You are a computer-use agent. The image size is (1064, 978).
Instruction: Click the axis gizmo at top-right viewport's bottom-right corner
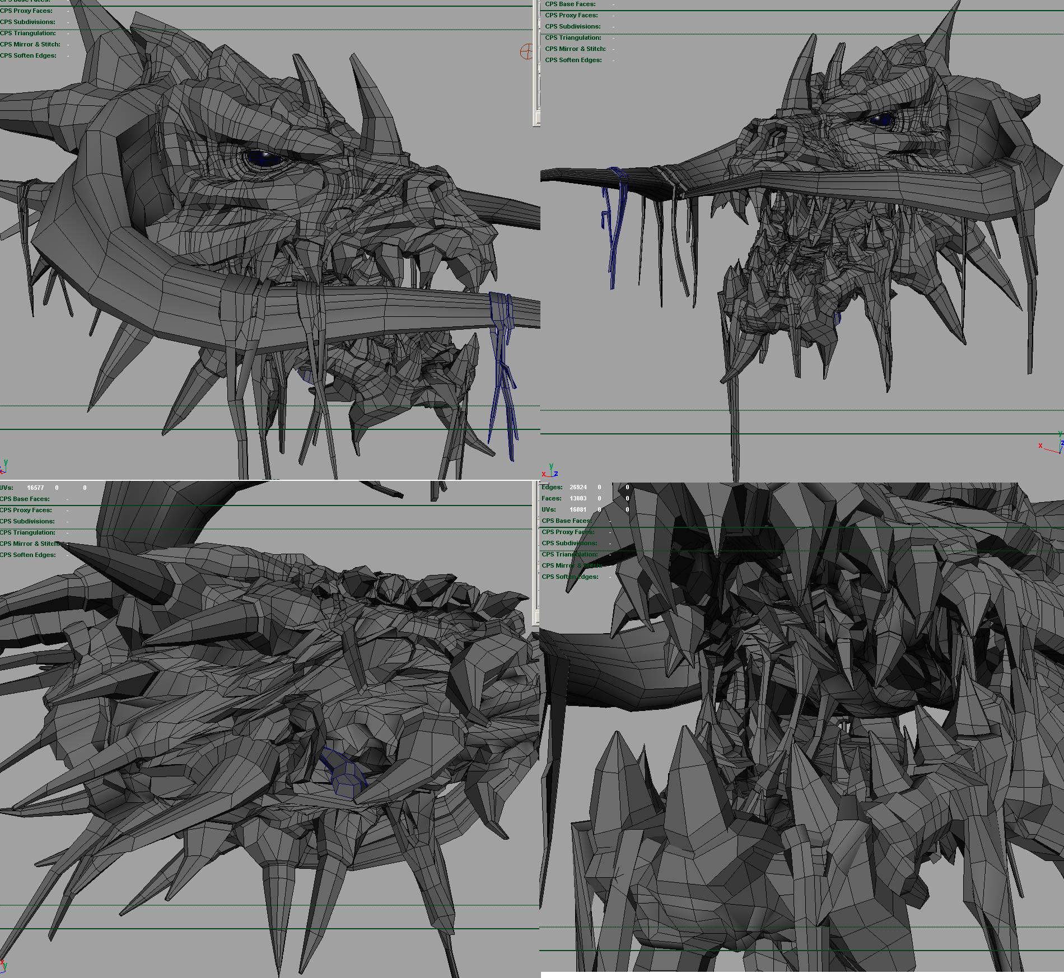tap(1053, 443)
